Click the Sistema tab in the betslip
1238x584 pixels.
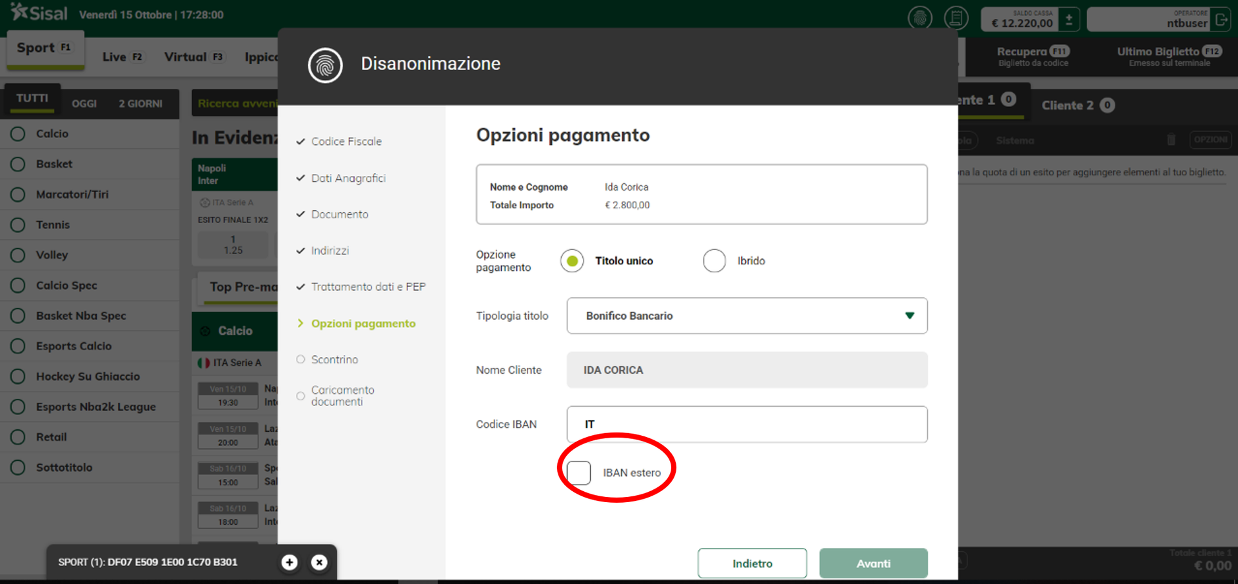1015,140
